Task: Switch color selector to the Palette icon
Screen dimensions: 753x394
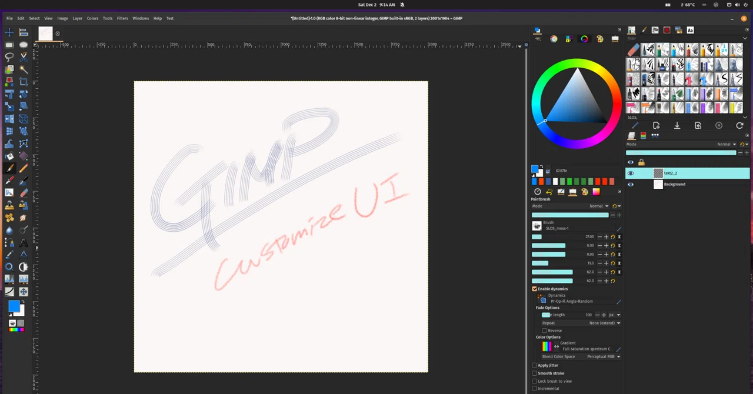Action: [x=599, y=39]
